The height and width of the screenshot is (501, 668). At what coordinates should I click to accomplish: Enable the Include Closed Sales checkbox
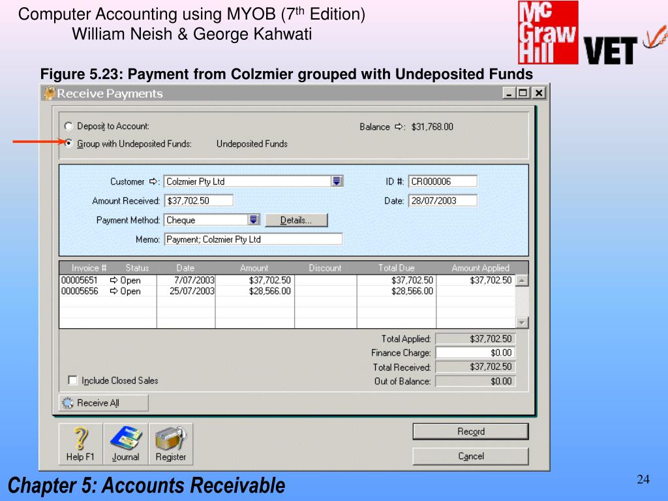pos(73,380)
